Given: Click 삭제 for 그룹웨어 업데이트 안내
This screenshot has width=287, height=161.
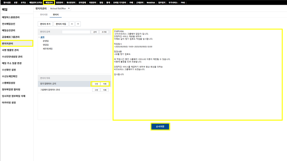Looking at the screenshot, I should coord(104,90).
